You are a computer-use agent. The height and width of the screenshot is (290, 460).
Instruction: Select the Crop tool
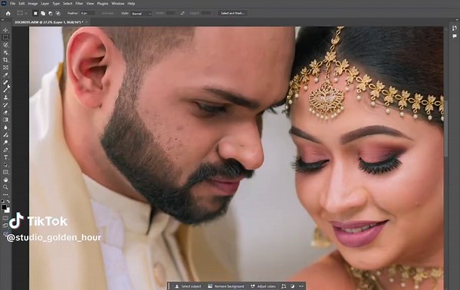tap(5, 60)
